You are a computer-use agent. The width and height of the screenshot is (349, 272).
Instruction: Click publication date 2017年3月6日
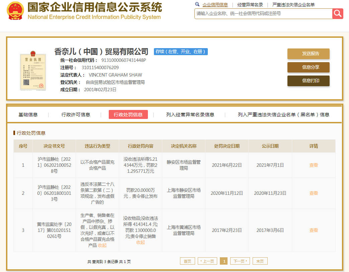pyautogui.click(x=270, y=230)
